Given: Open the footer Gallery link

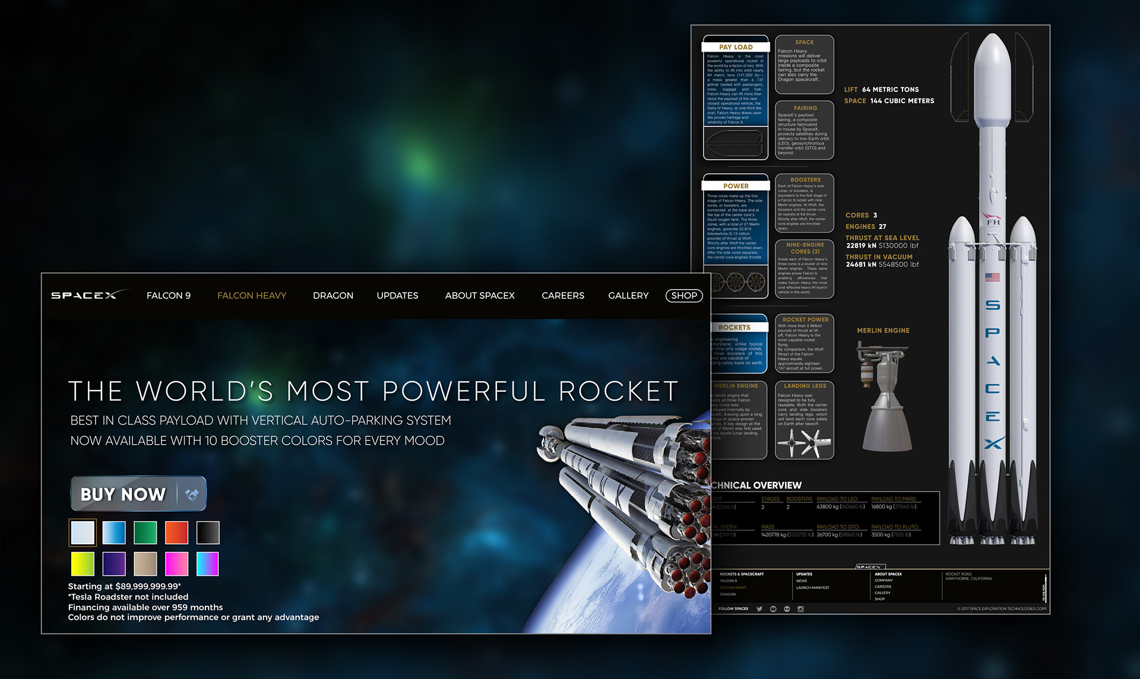Looking at the screenshot, I should [882, 593].
